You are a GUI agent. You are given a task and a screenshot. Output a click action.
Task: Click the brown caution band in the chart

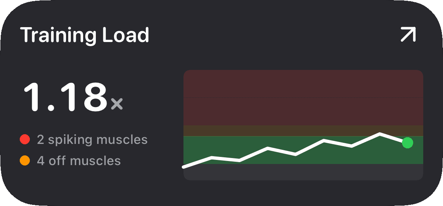pyautogui.click(x=303, y=131)
